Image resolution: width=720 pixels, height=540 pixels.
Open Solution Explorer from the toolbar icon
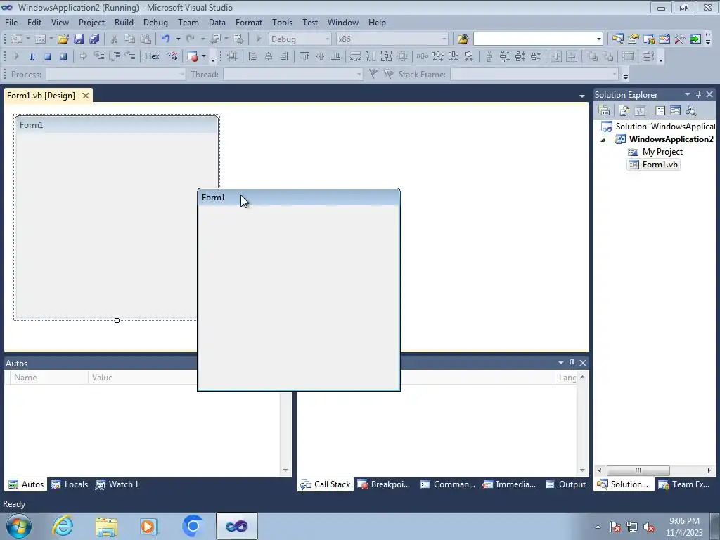tap(617, 39)
